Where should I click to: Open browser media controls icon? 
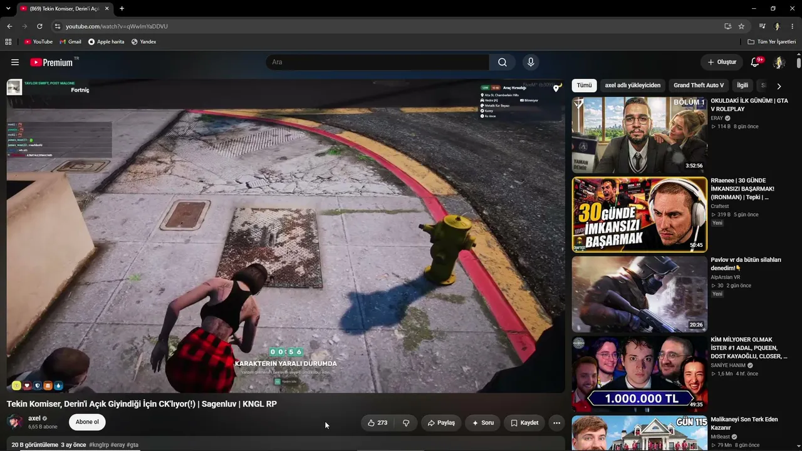pyautogui.click(x=762, y=26)
